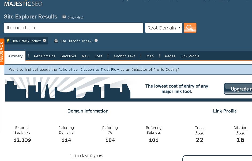
Task: Switch to the Anchor Text tab
Action: 124,56
